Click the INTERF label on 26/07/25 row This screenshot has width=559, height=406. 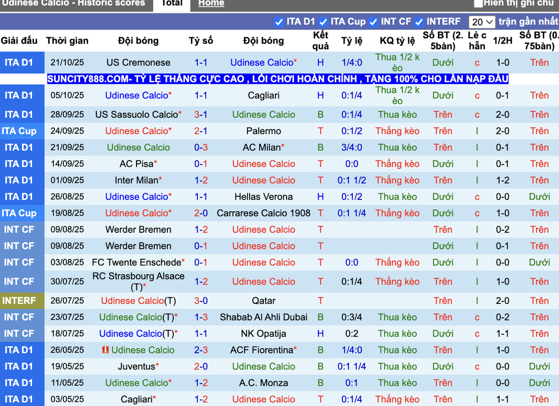pos(19,301)
